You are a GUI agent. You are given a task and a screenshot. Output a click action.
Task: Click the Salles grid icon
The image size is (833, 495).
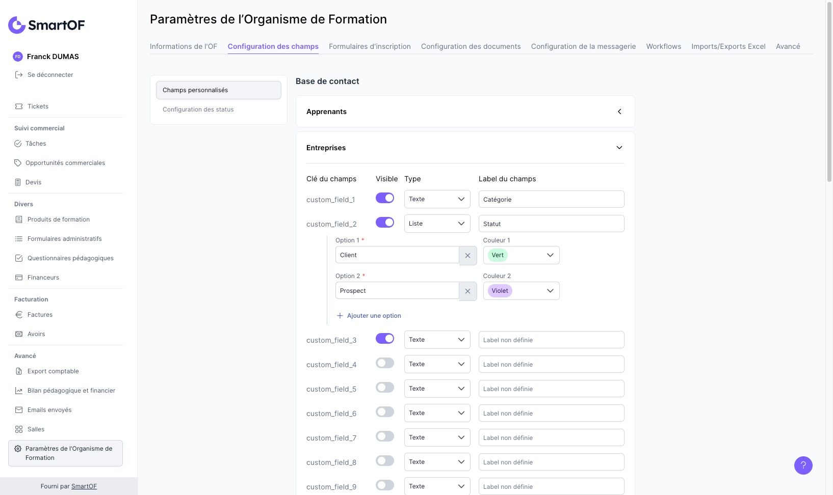tap(19, 429)
